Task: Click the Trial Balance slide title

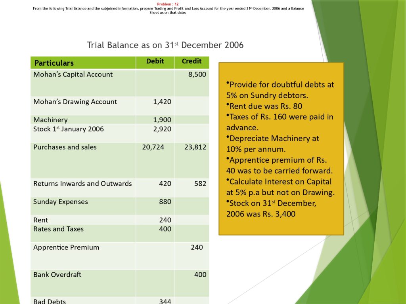Action: (x=165, y=45)
